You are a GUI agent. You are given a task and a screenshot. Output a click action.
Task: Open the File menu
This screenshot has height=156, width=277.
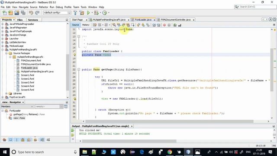tap(3, 7)
